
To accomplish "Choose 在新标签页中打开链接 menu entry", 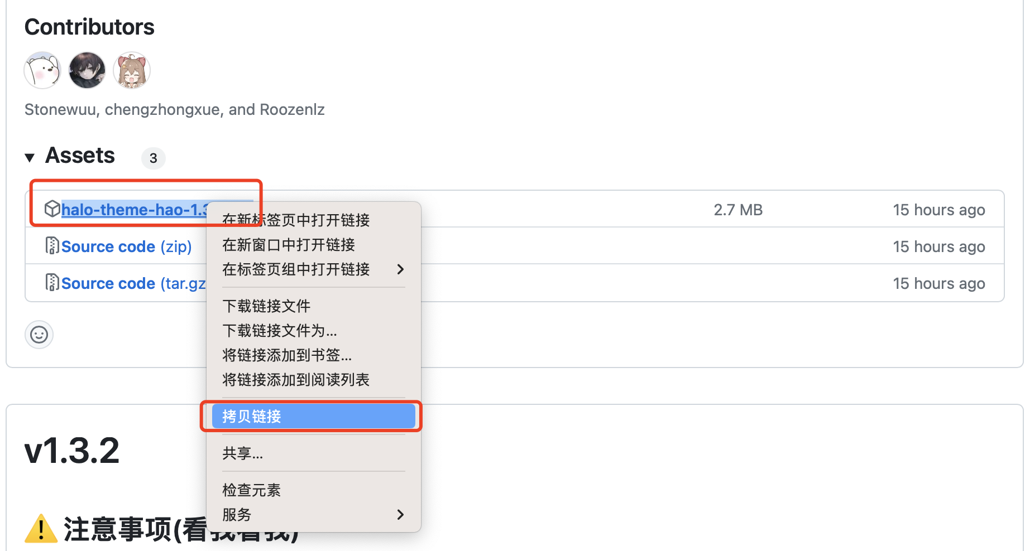I will pyautogui.click(x=296, y=220).
